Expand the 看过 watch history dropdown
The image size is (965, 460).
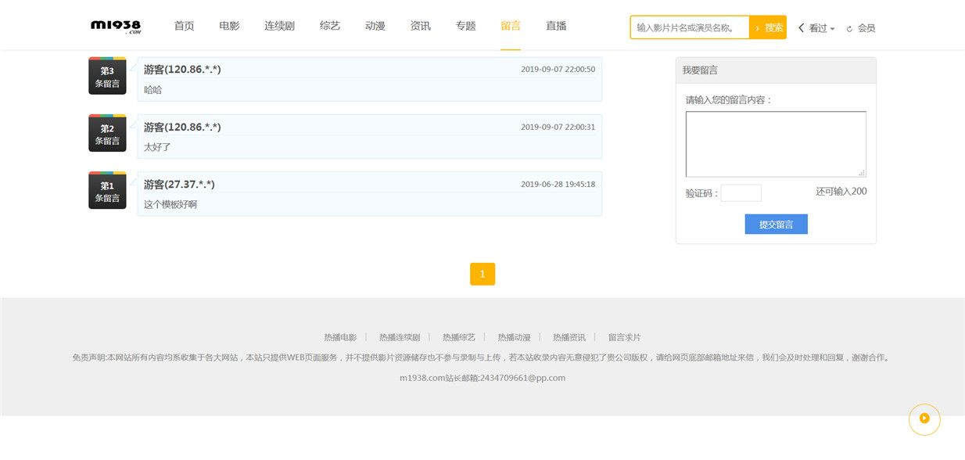click(x=816, y=28)
